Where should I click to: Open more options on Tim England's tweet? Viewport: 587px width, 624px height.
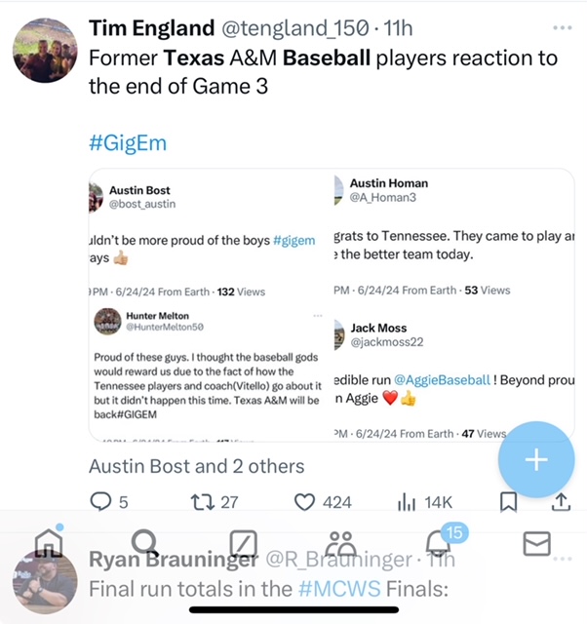click(x=563, y=28)
